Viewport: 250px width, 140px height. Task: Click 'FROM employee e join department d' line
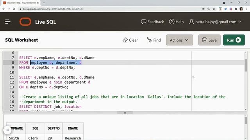pyautogui.click(x=55, y=82)
